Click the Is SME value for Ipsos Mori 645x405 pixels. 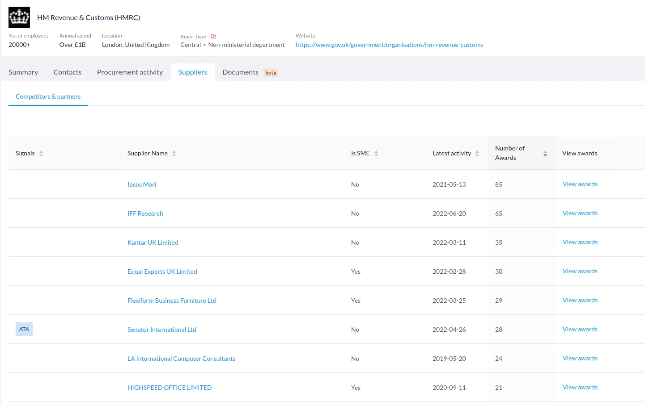point(355,184)
